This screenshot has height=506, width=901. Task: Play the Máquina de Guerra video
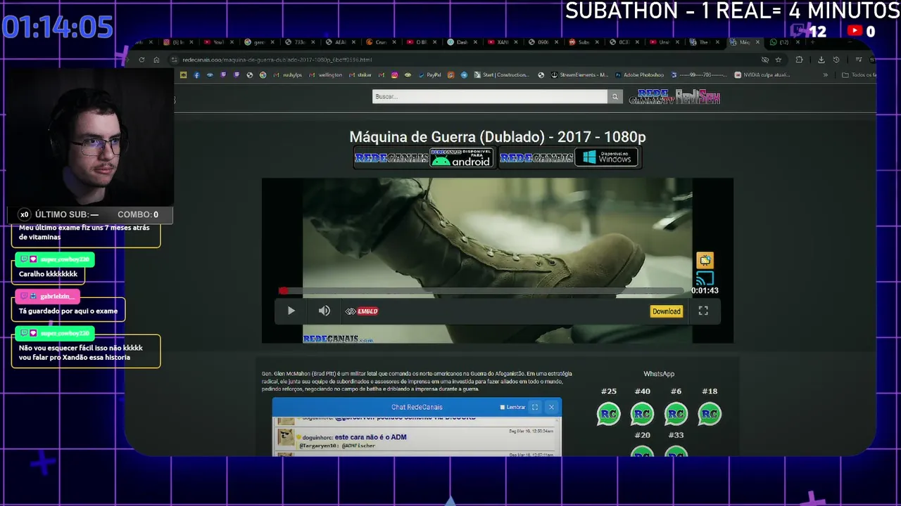(291, 311)
